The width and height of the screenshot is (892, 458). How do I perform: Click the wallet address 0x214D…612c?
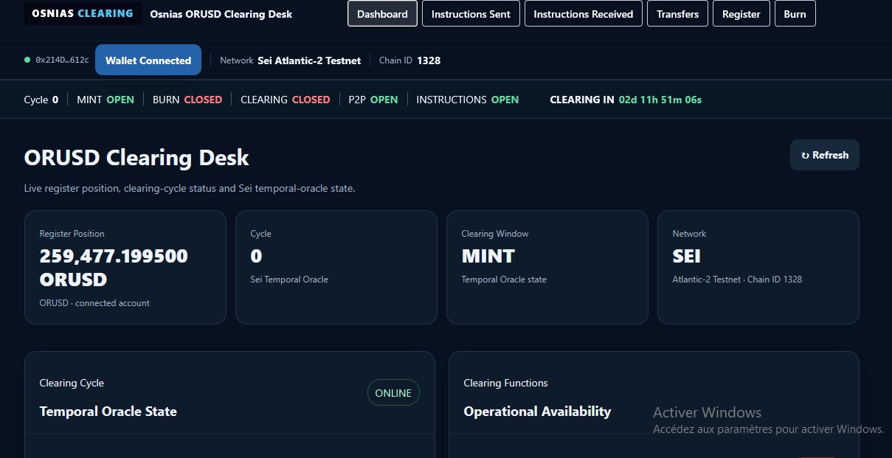coord(62,60)
